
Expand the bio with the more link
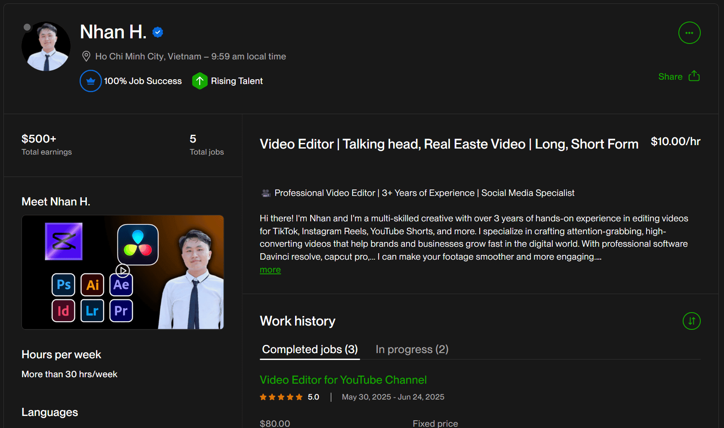(x=270, y=270)
